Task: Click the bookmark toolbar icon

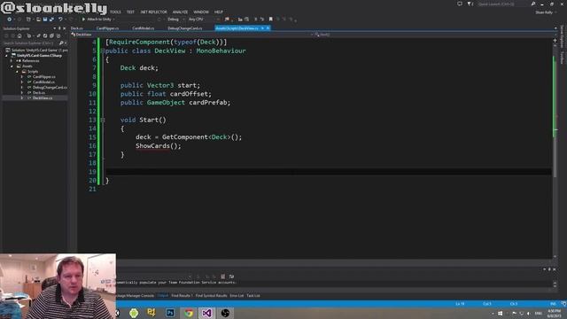Action: pos(270,19)
